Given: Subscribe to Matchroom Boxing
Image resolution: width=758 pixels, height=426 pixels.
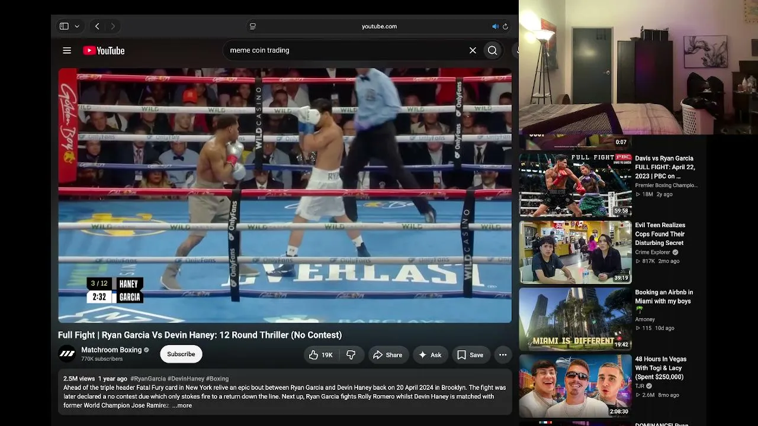Looking at the screenshot, I should point(181,354).
